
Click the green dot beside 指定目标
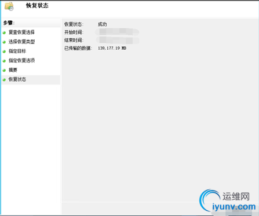coord(4,52)
